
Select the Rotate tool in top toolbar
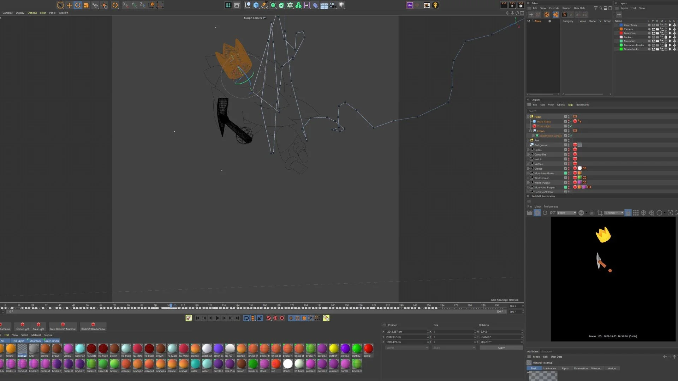(x=78, y=5)
